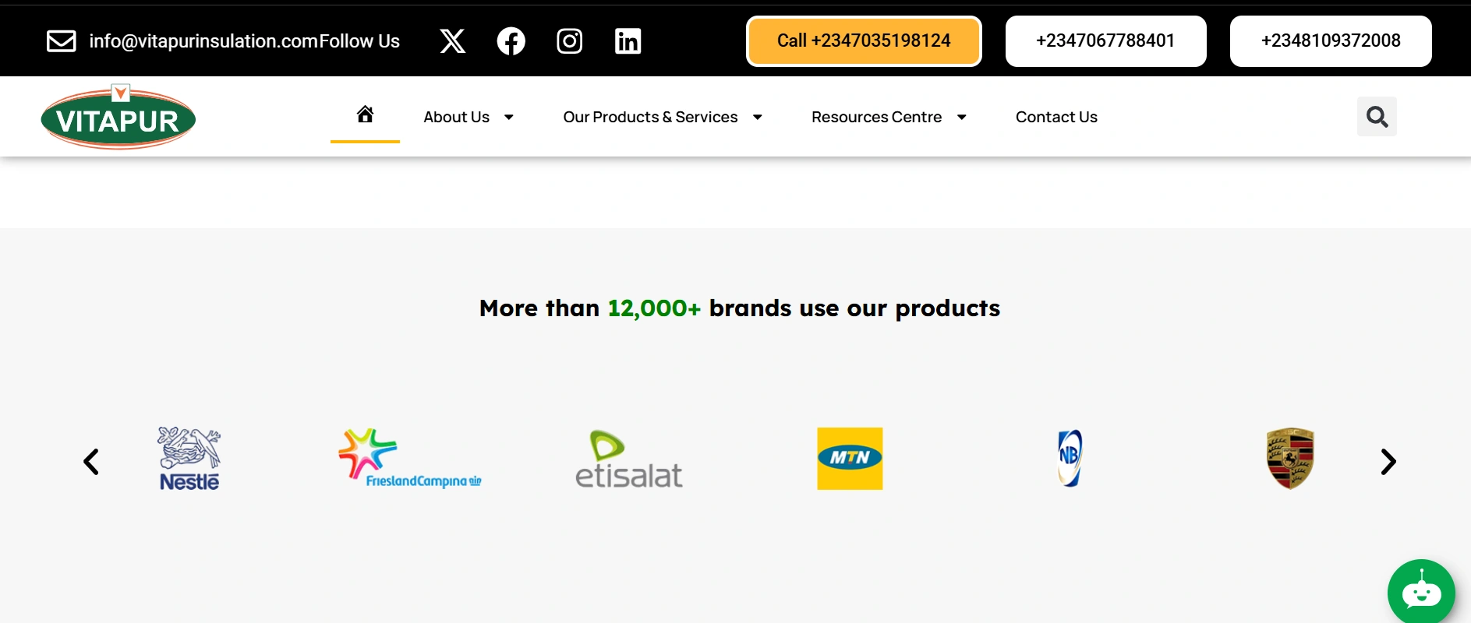Open the search magnifier icon
The width and height of the screenshot is (1471, 623).
(x=1377, y=117)
